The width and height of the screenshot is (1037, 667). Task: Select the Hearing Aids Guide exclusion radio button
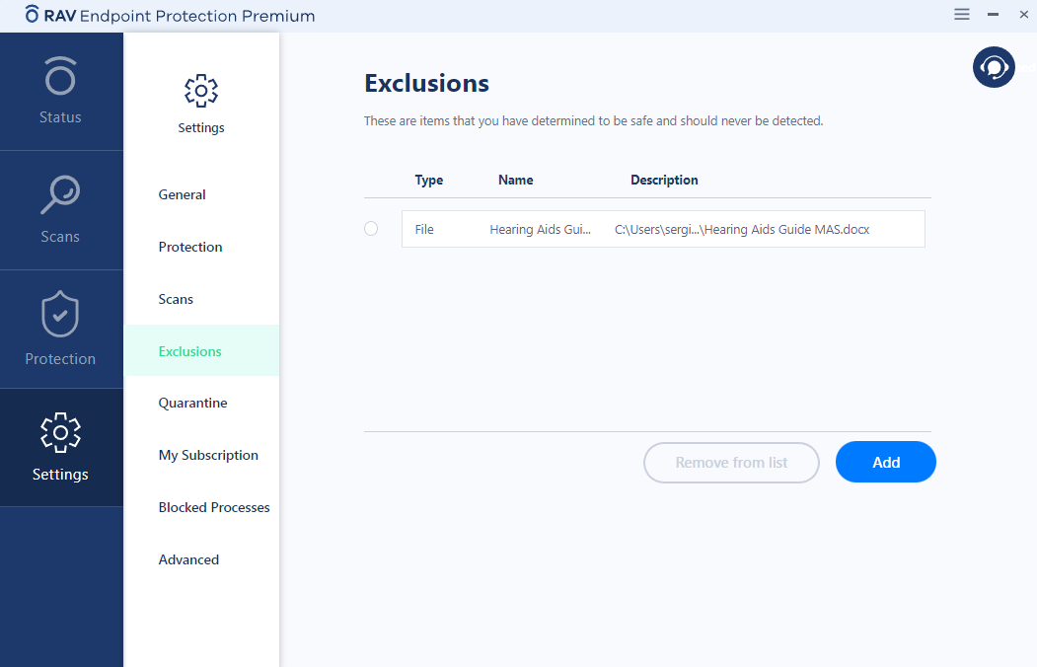point(371,229)
